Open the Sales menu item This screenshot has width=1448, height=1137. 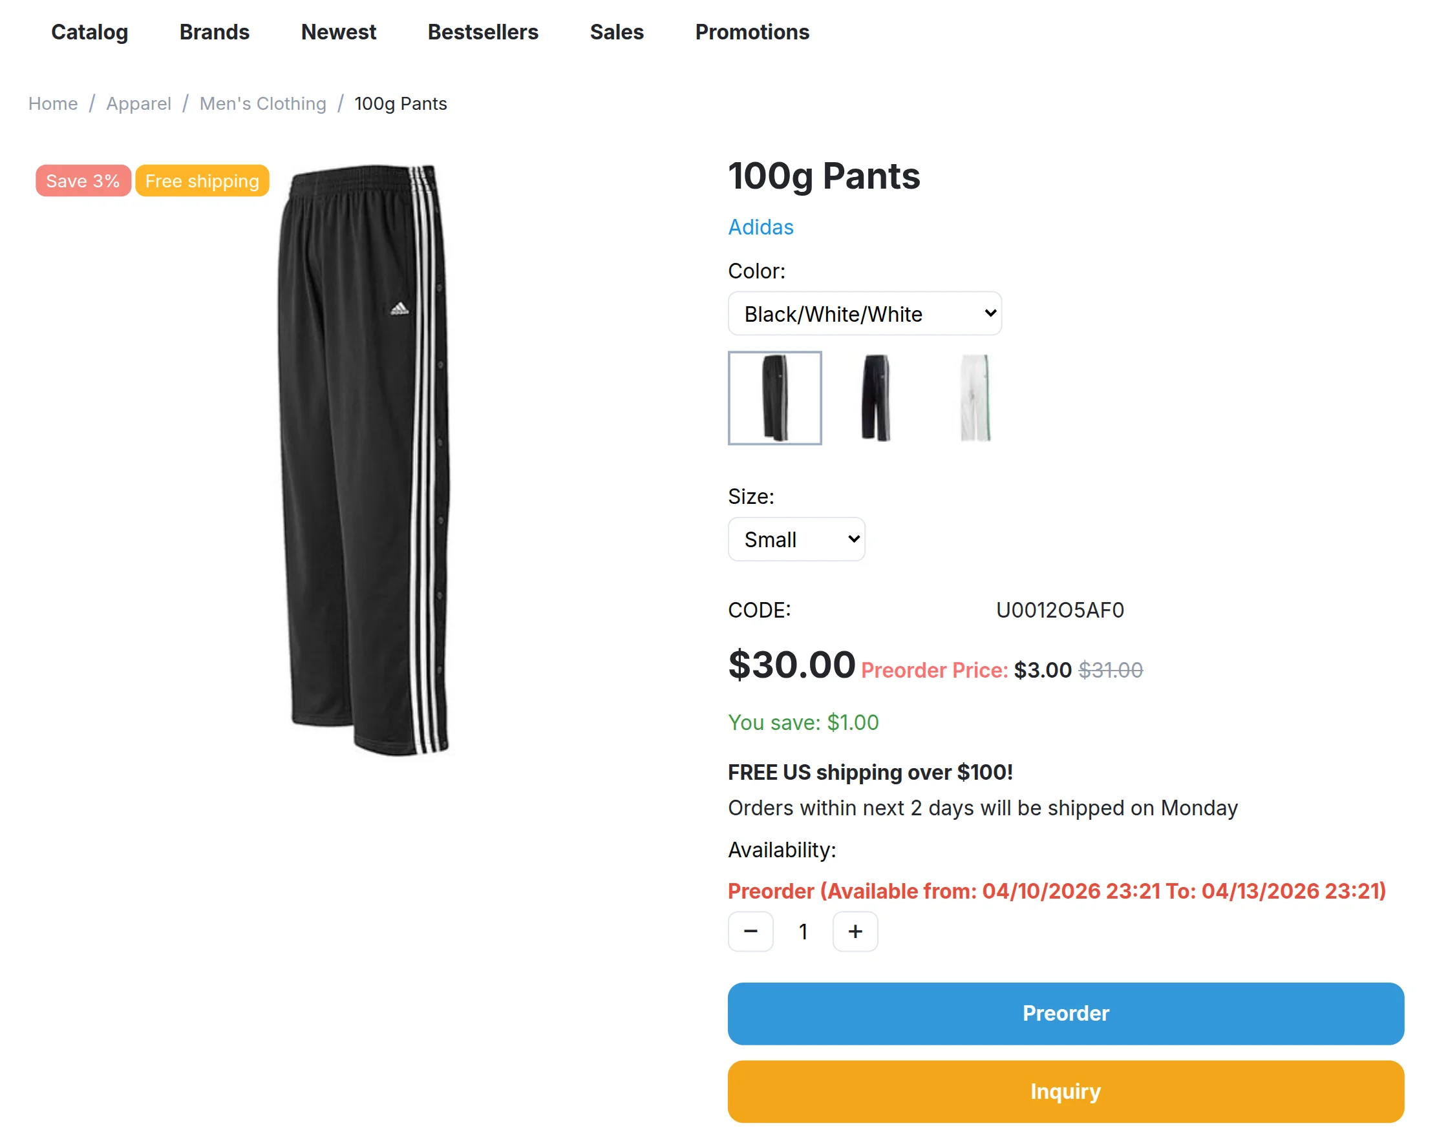click(x=616, y=32)
